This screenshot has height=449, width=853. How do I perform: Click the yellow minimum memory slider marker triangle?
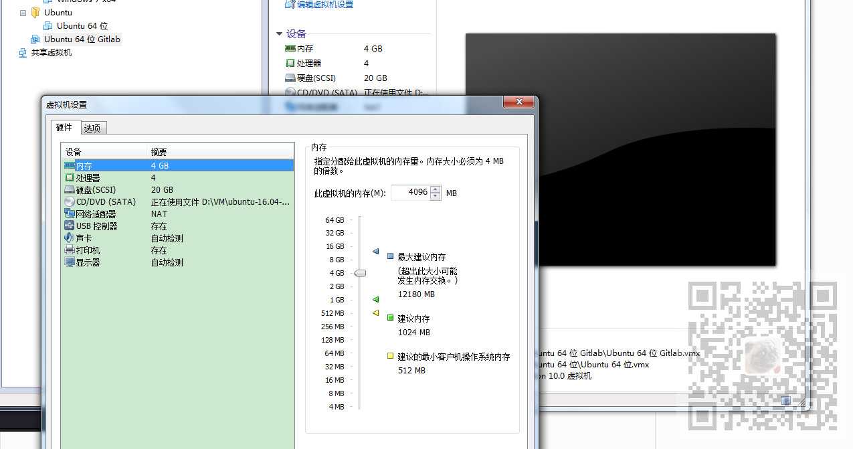375,312
